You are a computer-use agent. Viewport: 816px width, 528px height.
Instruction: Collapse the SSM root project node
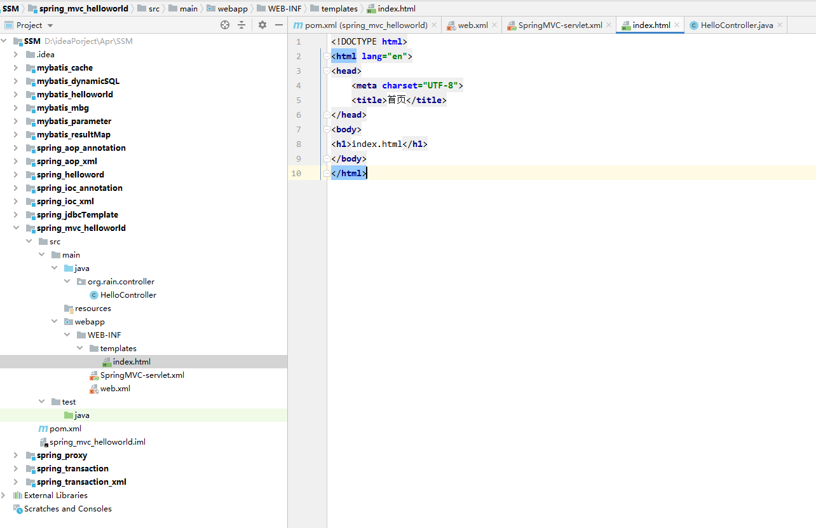[x=4, y=41]
